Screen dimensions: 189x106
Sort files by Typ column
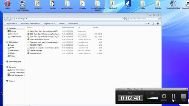tap(79, 27)
